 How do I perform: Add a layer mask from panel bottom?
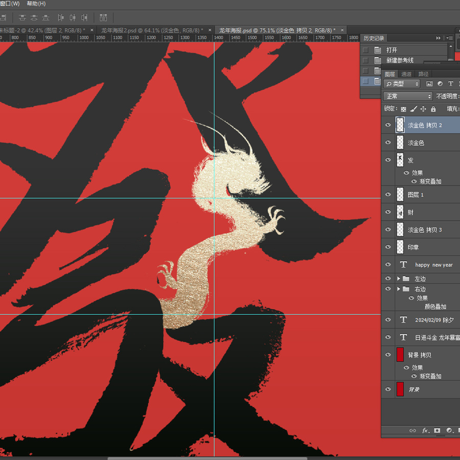[437, 430]
